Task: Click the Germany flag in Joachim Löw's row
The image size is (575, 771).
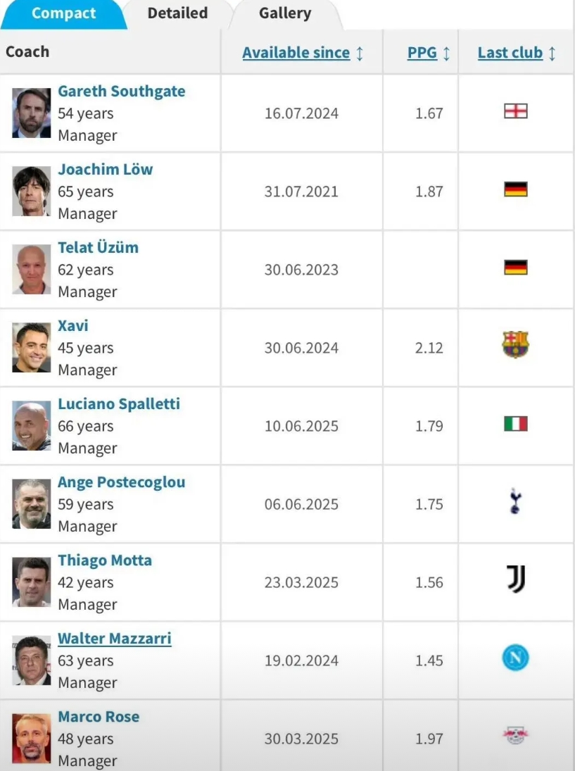Action: [516, 189]
